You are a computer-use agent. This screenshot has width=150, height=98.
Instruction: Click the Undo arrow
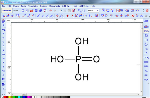click(x=51, y=11)
